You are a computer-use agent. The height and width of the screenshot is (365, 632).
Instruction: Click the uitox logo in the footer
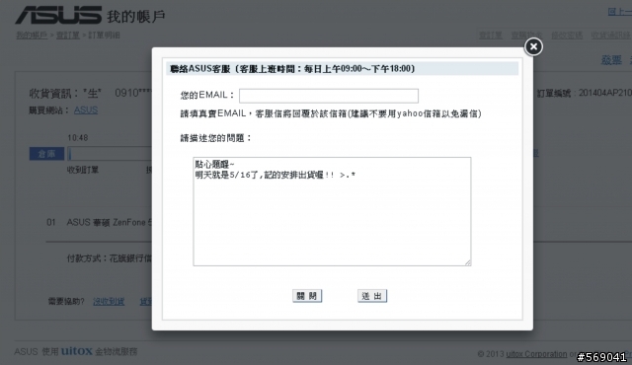[x=77, y=351]
